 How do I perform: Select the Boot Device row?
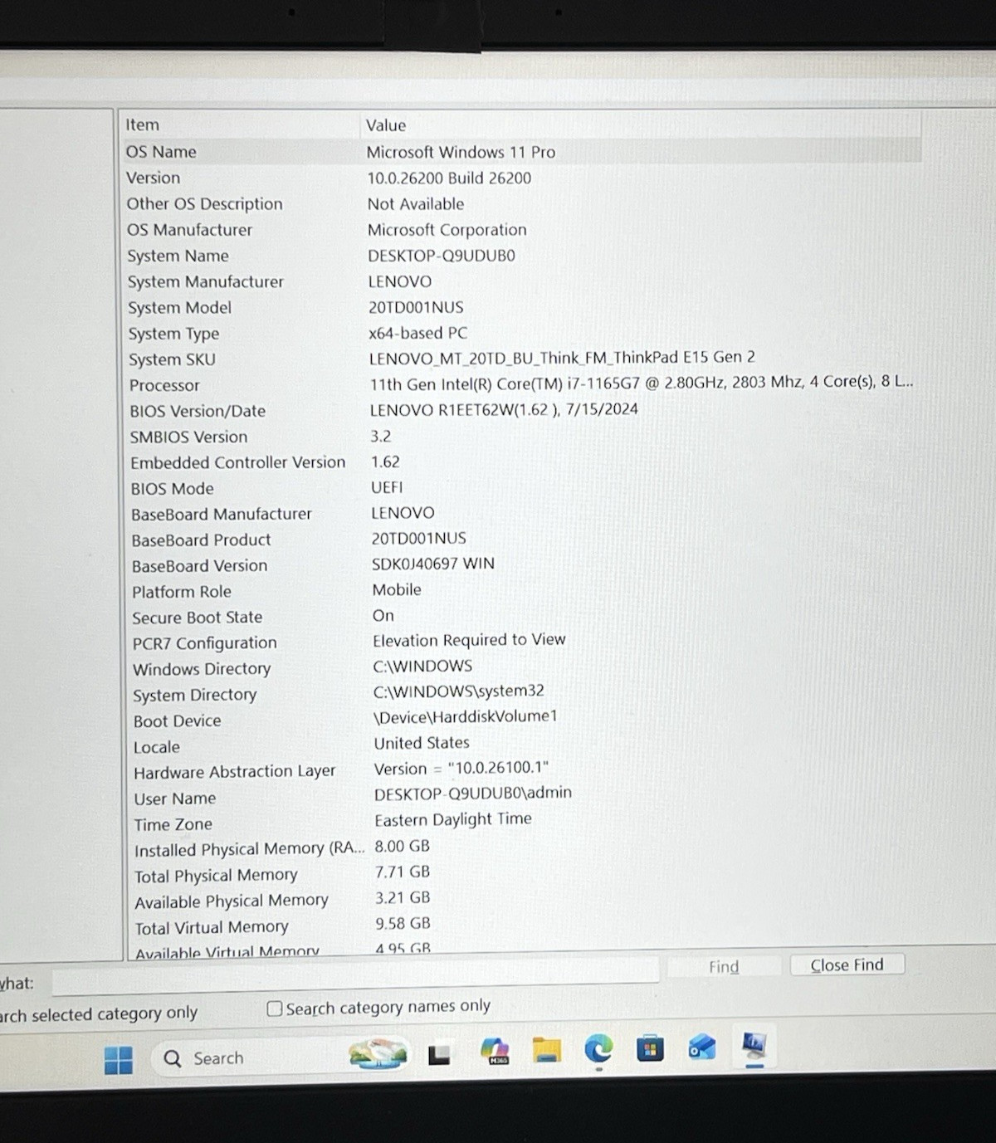pyautogui.click(x=521, y=719)
